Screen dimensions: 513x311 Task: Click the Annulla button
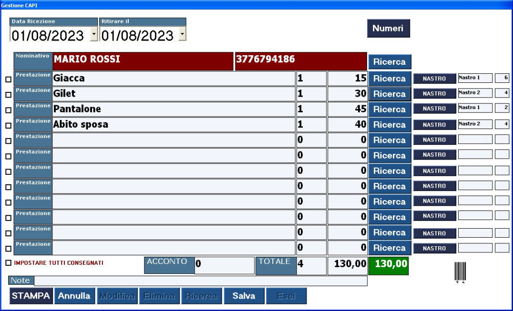74,296
